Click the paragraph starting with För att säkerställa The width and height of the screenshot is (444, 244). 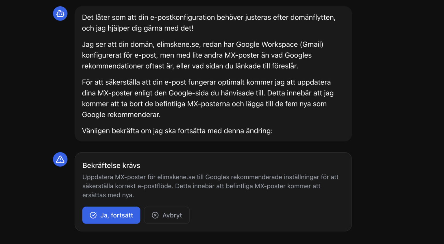[208, 98]
